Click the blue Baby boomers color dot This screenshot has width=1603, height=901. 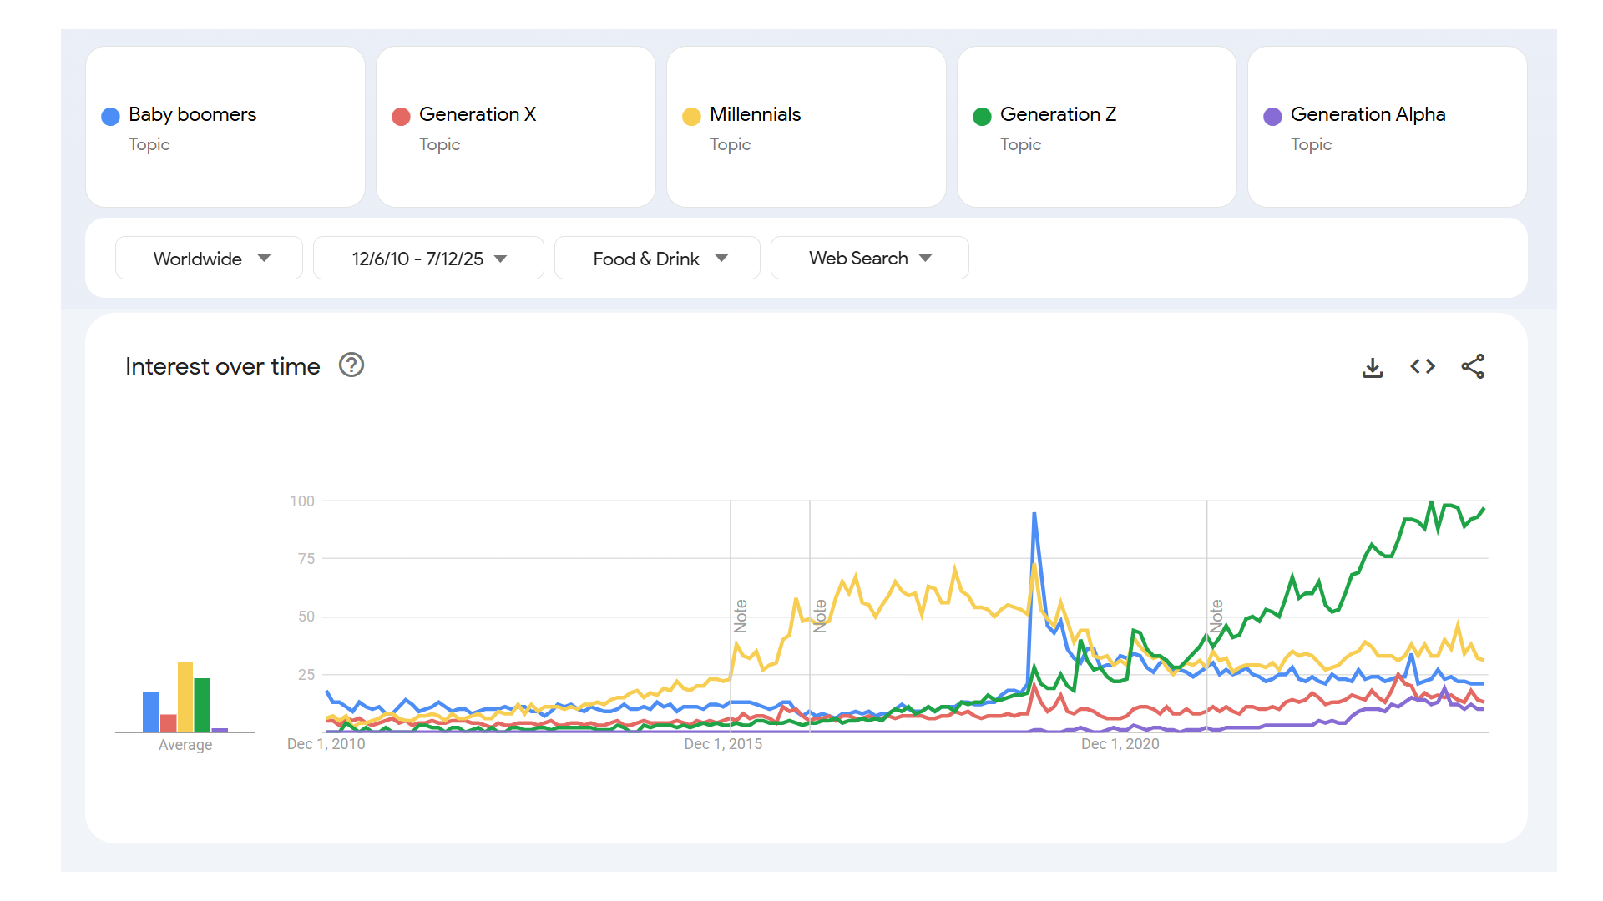click(110, 117)
